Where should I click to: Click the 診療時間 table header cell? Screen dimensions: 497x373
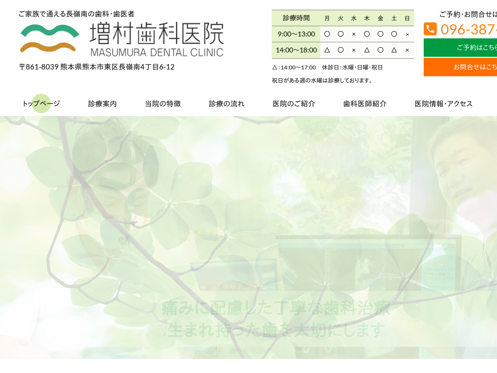(296, 18)
